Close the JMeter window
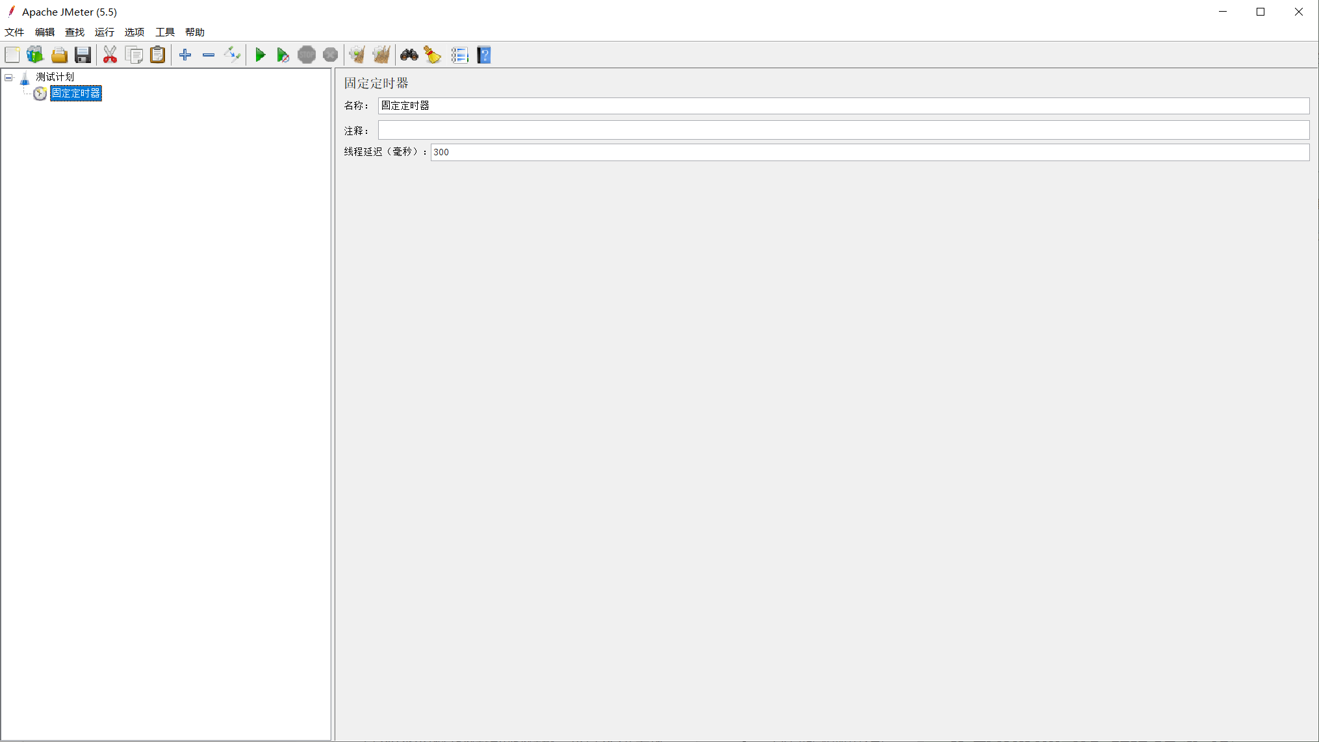 [1299, 12]
